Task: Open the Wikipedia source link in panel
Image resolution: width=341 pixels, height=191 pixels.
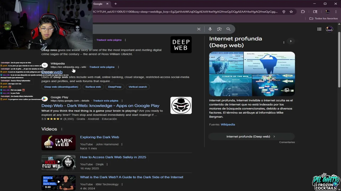Action: [228, 124]
